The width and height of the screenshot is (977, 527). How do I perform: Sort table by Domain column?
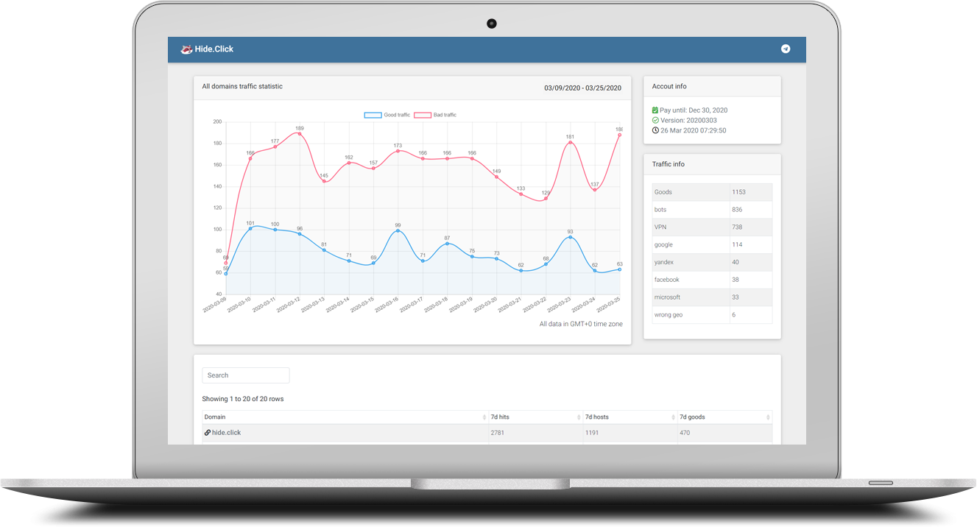tap(345, 417)
